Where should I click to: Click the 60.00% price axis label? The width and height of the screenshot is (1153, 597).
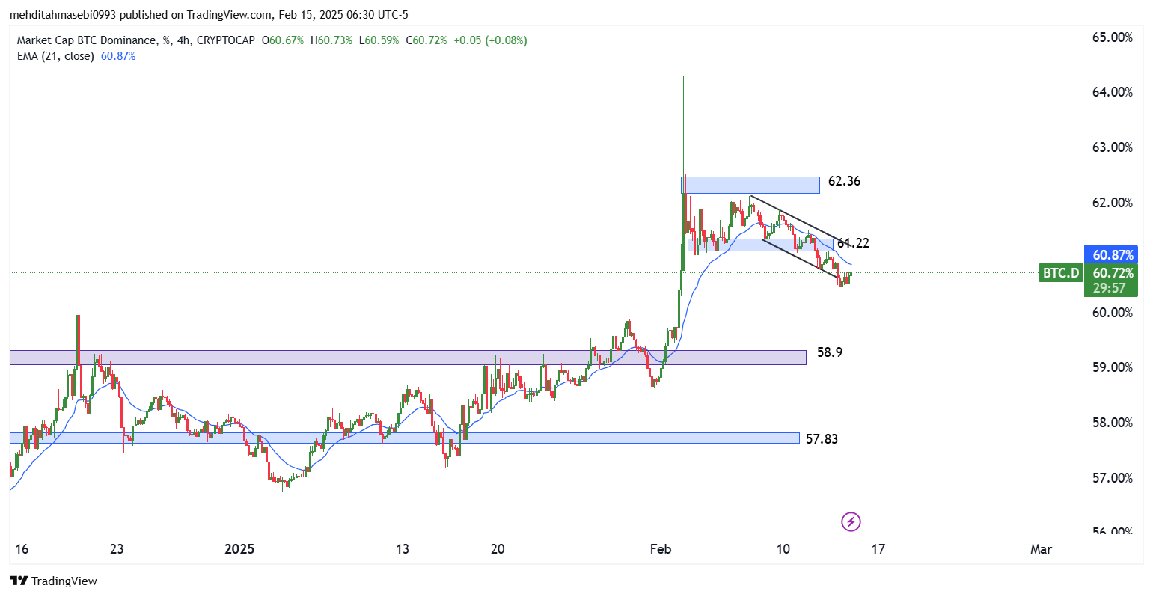click(1113, 313)
